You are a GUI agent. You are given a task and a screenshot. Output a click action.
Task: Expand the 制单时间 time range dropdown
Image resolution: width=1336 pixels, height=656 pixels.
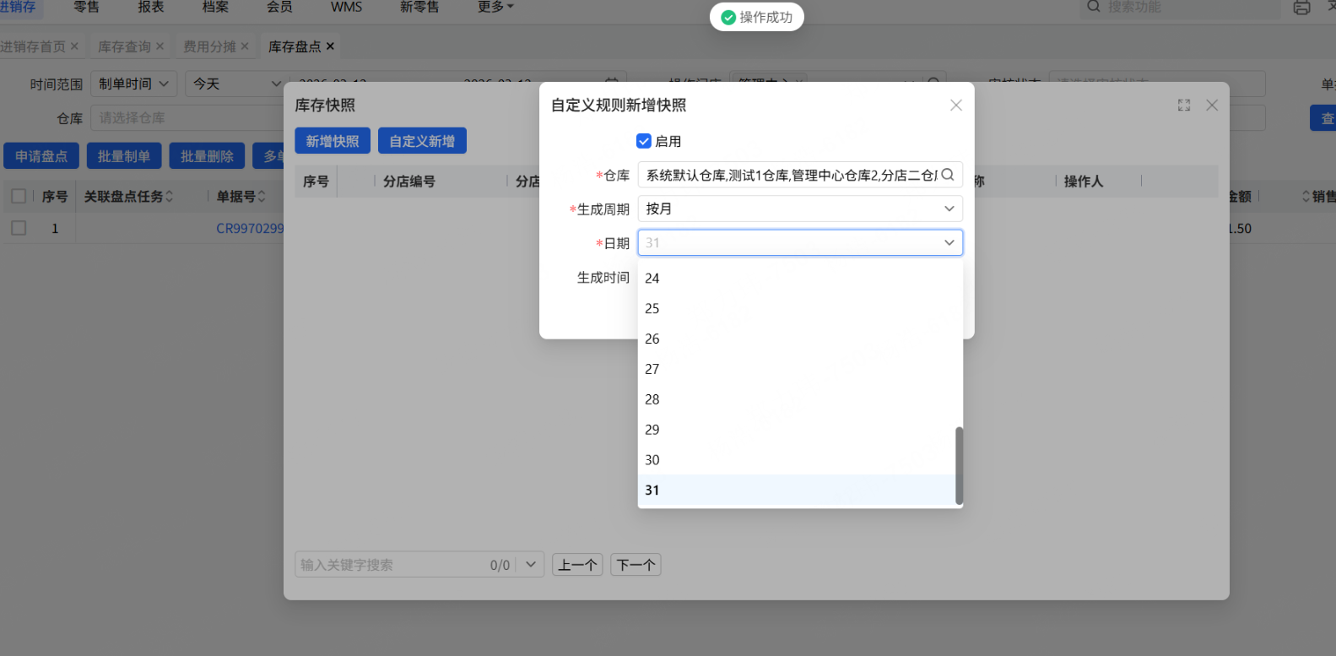pyautogui.click(x=134, y=84)
